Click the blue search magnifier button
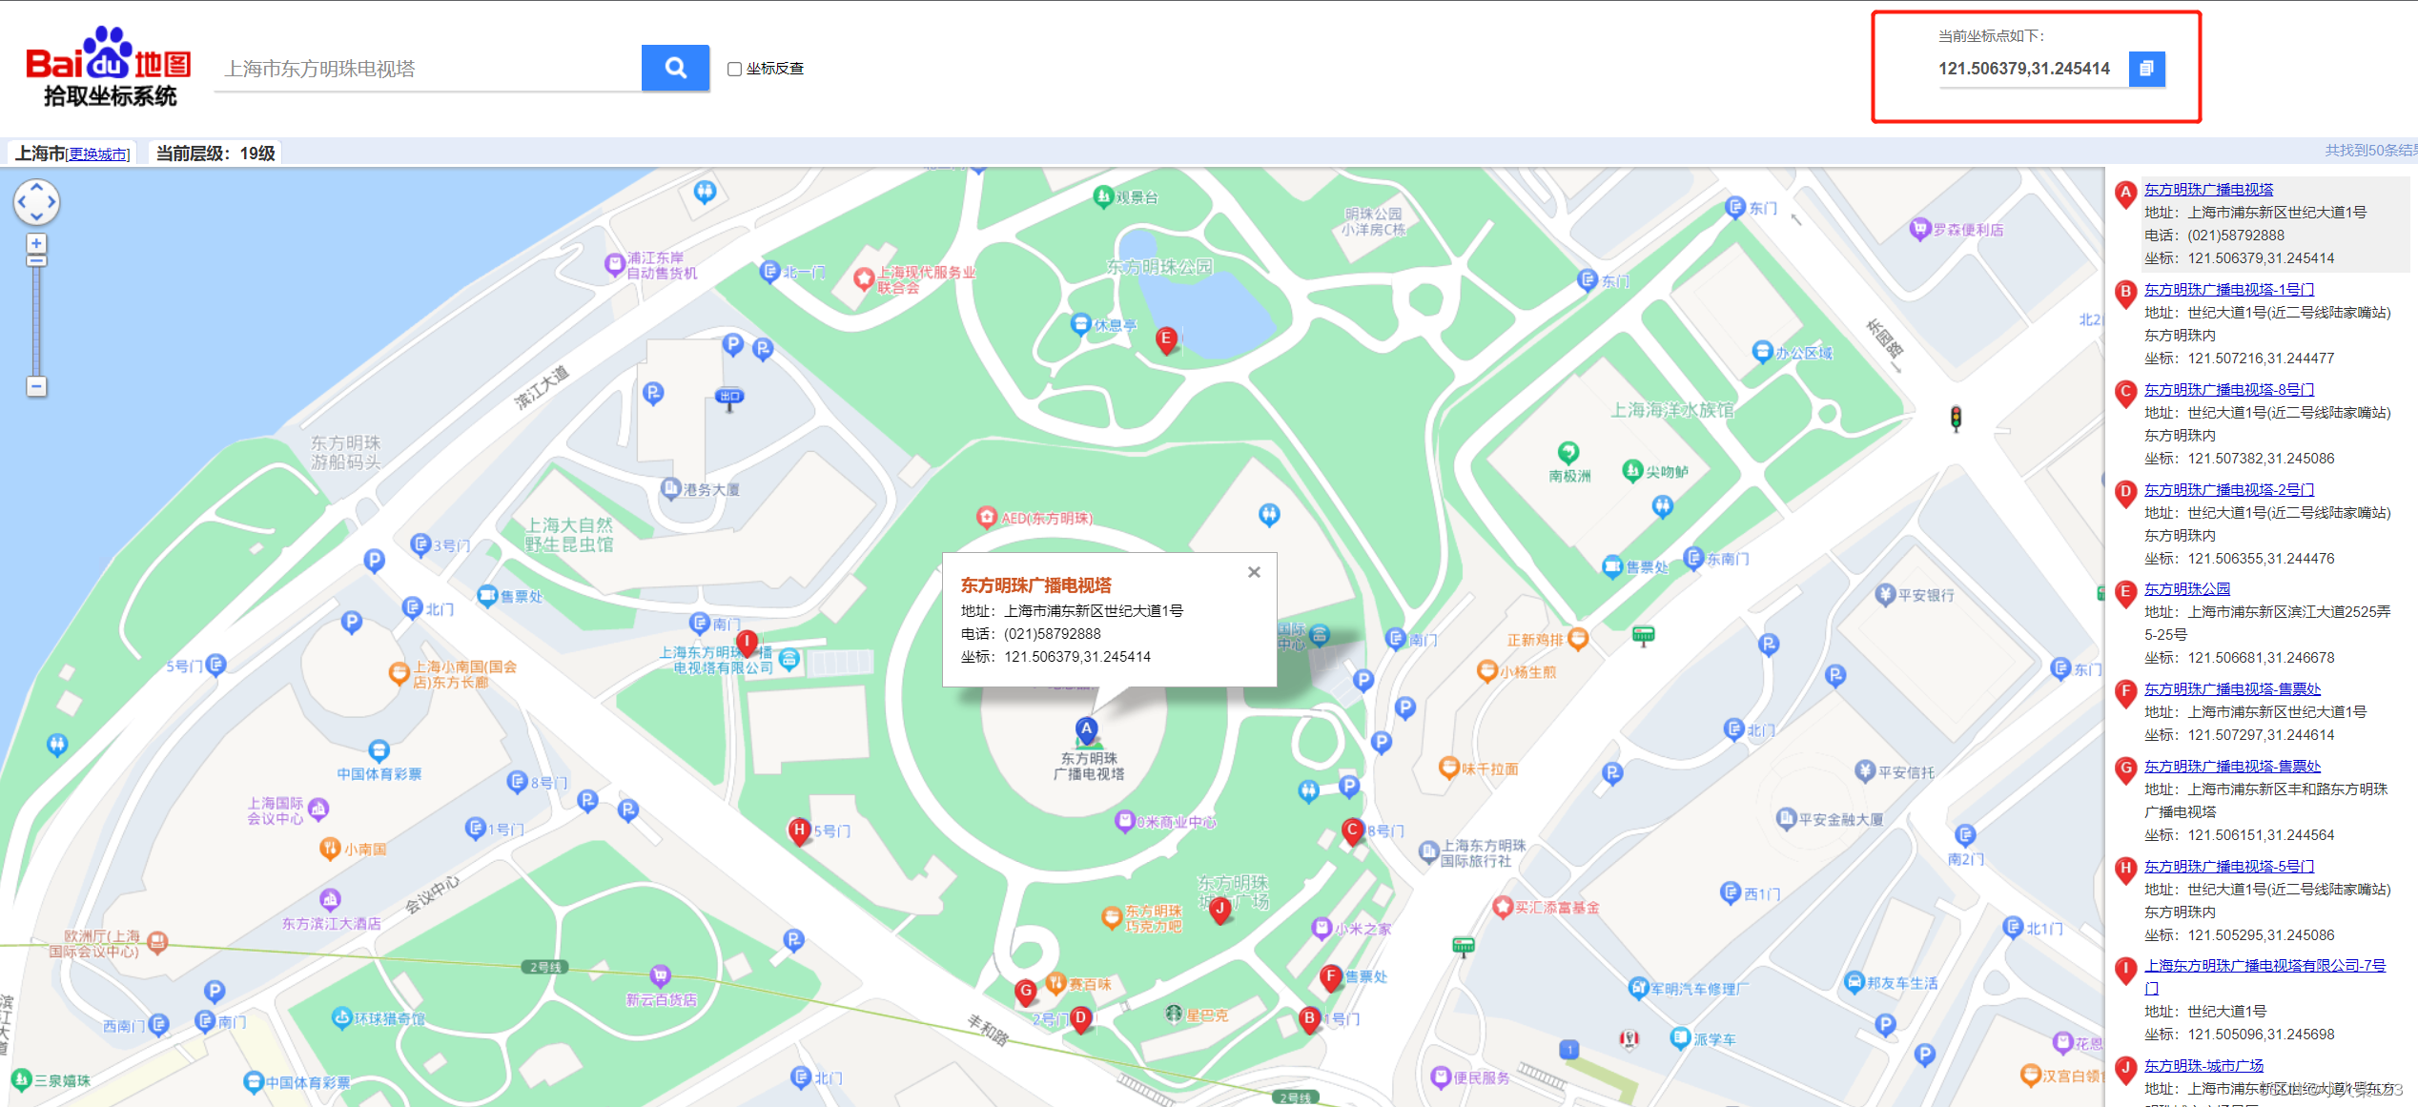Image resolution: width=2418 pixels, height=1107 pixels. click(675, 68)
